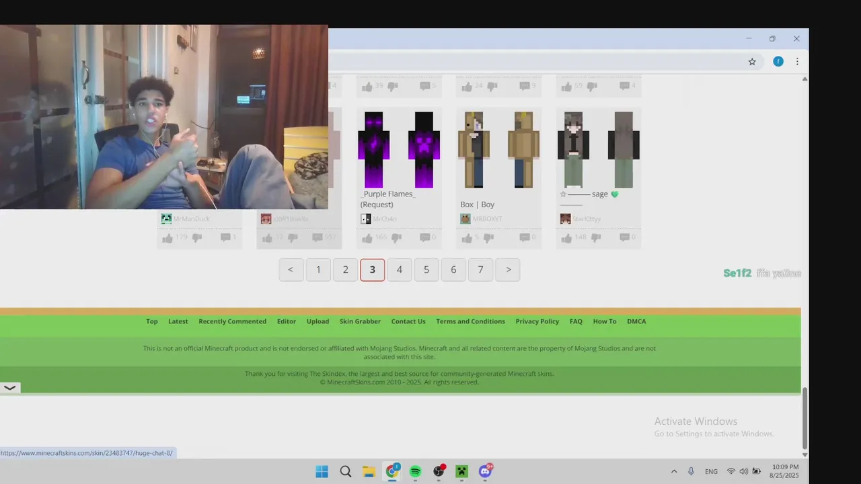Go to next page with the > button

tap(508, 270)
